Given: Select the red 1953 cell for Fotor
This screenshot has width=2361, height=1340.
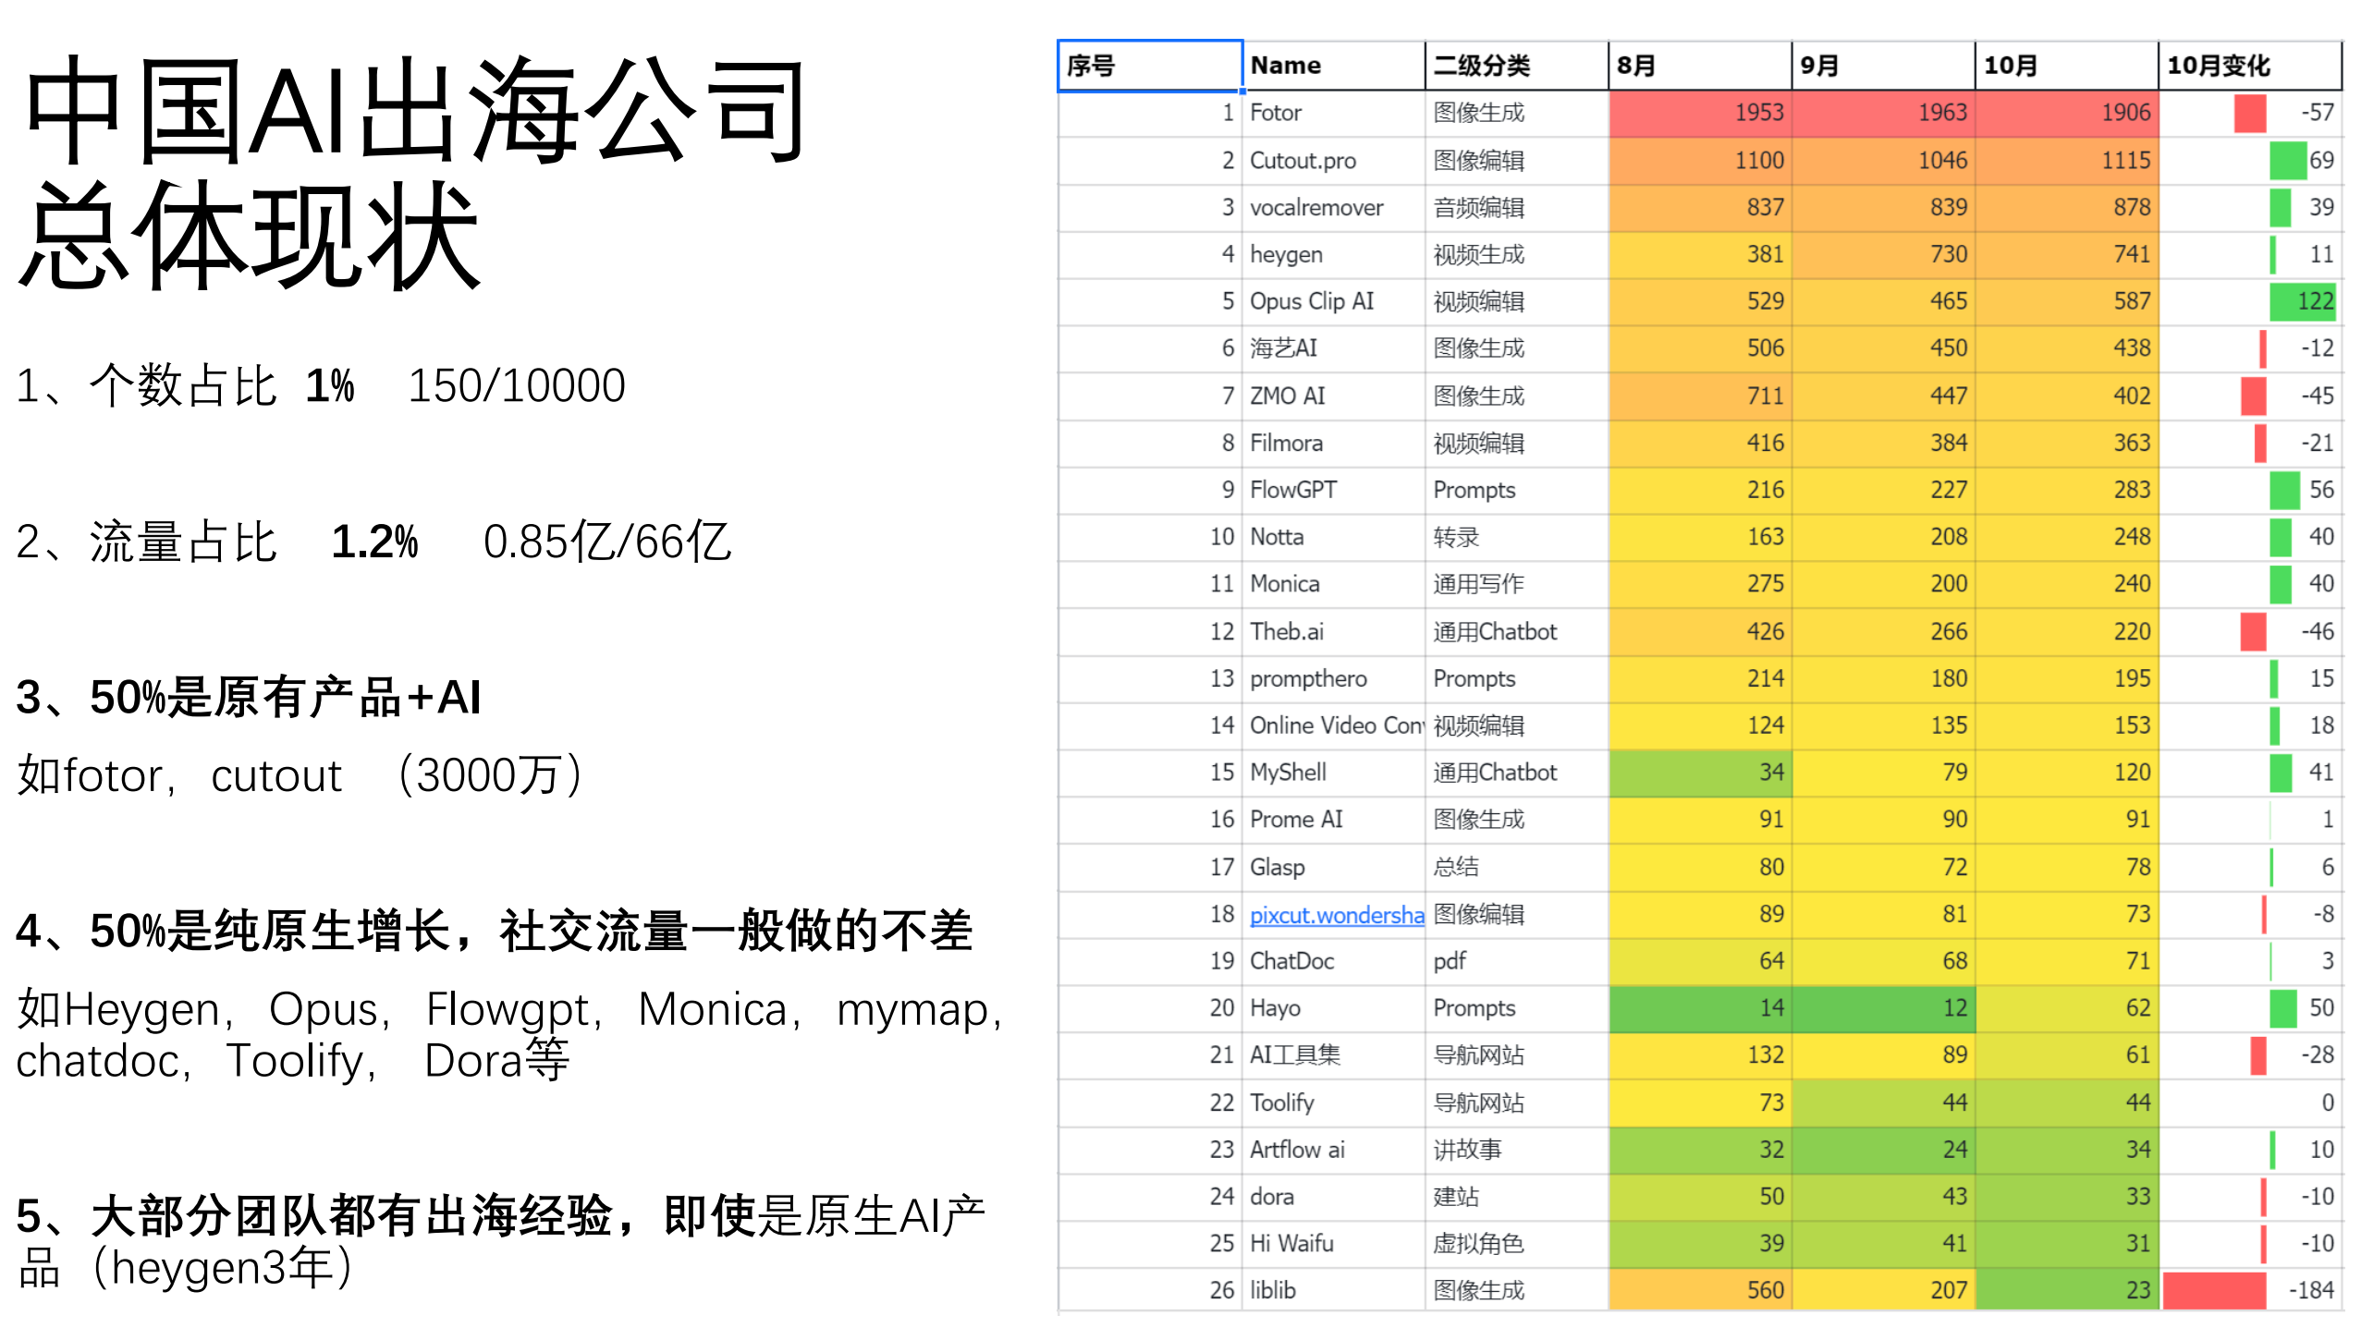Looking at the screenshot, I should (1701, 113).
